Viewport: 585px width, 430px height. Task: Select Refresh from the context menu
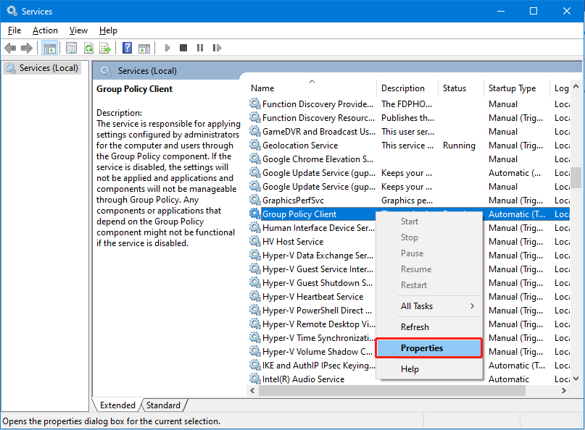click(x=415, y=327)
